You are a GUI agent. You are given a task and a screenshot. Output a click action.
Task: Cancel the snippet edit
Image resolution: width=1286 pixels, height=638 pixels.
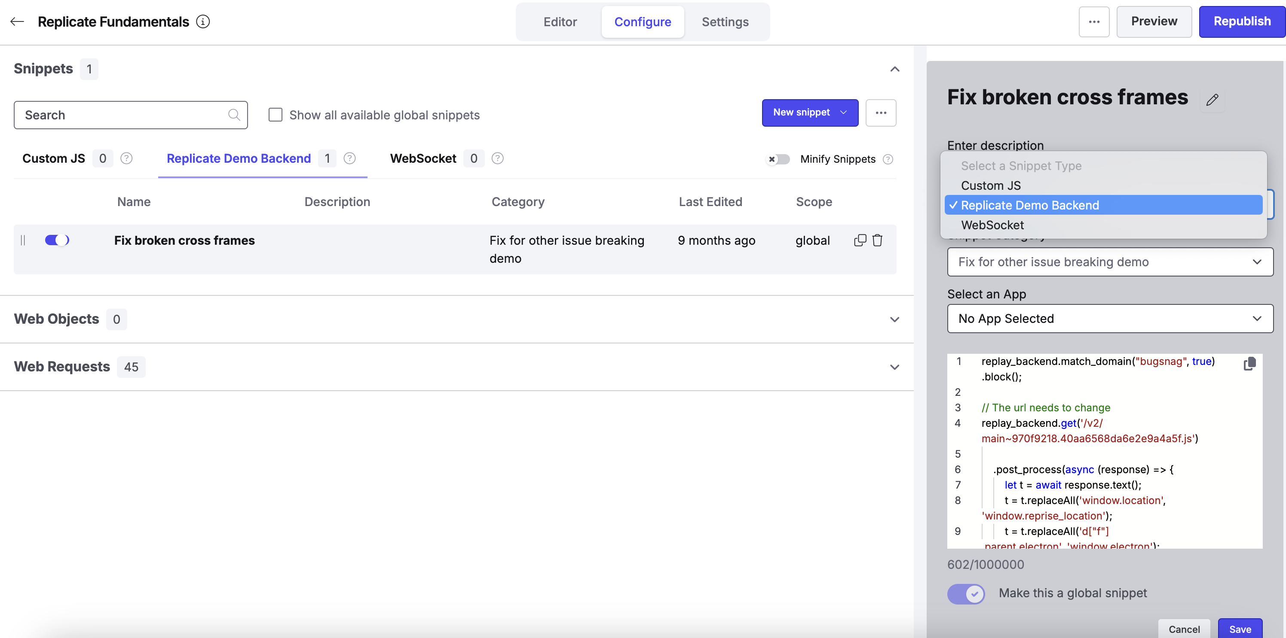pyautogui.click(x=1184, y=629)
